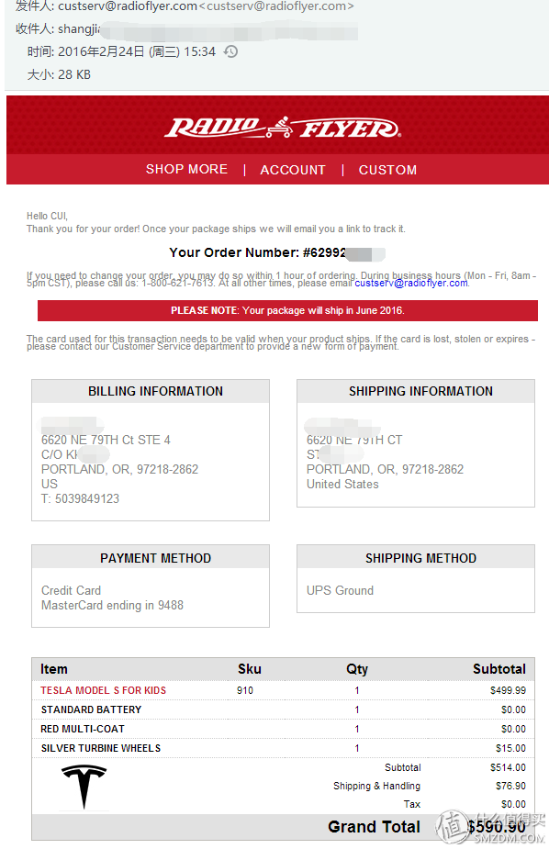The image size is (549, 849).
Task: Click the STANDARD BATTERY item row
Action: tap(283, 709)
